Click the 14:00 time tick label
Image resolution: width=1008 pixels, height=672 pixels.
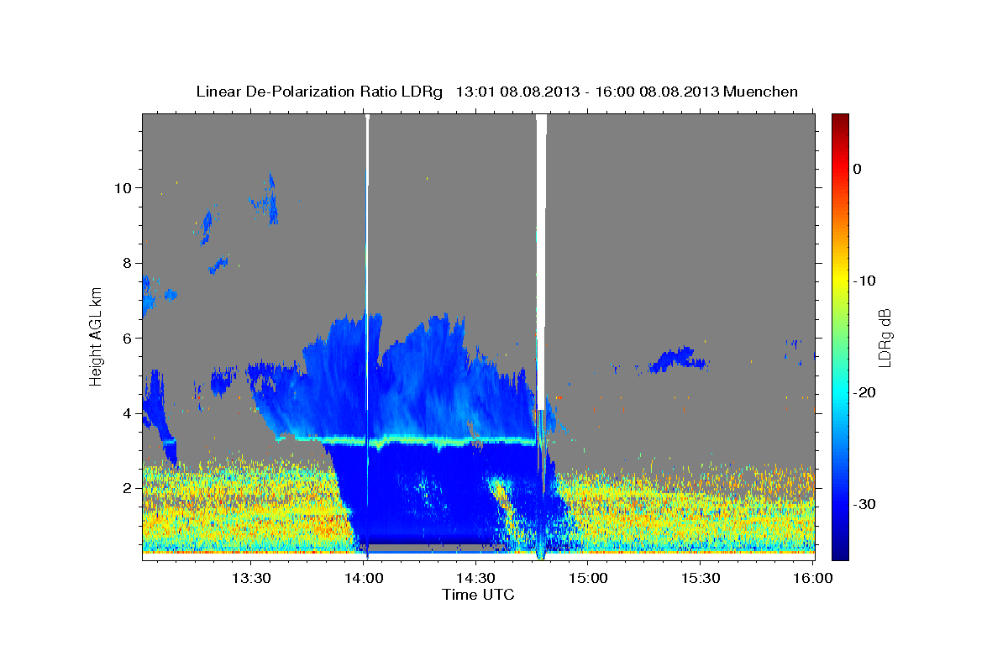click(365, 578)
